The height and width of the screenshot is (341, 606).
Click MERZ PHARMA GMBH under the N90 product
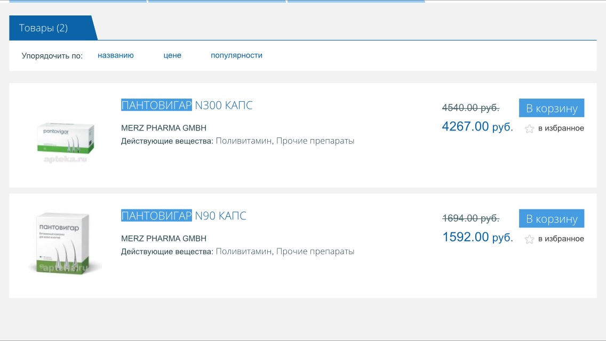click(x=163, y=238)
